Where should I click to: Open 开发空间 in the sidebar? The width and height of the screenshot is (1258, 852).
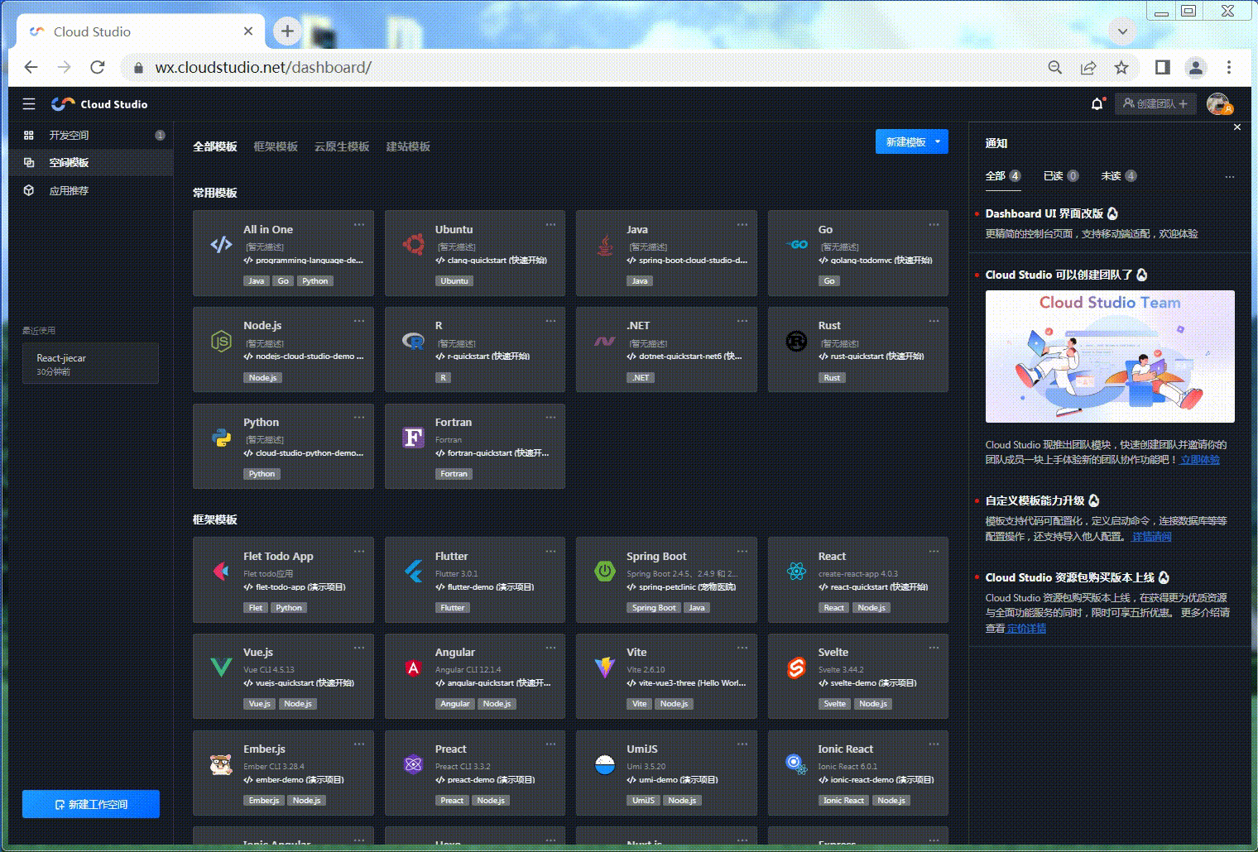pyautogui.click(x=91, y=135)
